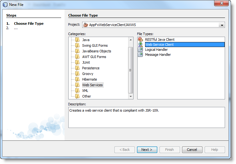Click the Groovy folder icon
This screenshot has height=164, width=236.
click(77, 74)
